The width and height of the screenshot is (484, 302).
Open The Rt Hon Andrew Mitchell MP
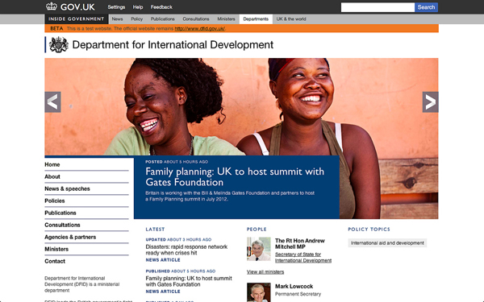click(x=300, y=244)
